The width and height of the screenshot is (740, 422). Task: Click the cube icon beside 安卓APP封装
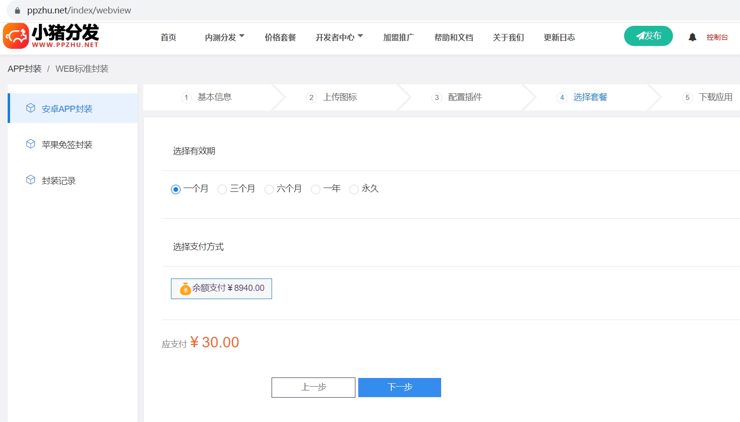(31, 108)
